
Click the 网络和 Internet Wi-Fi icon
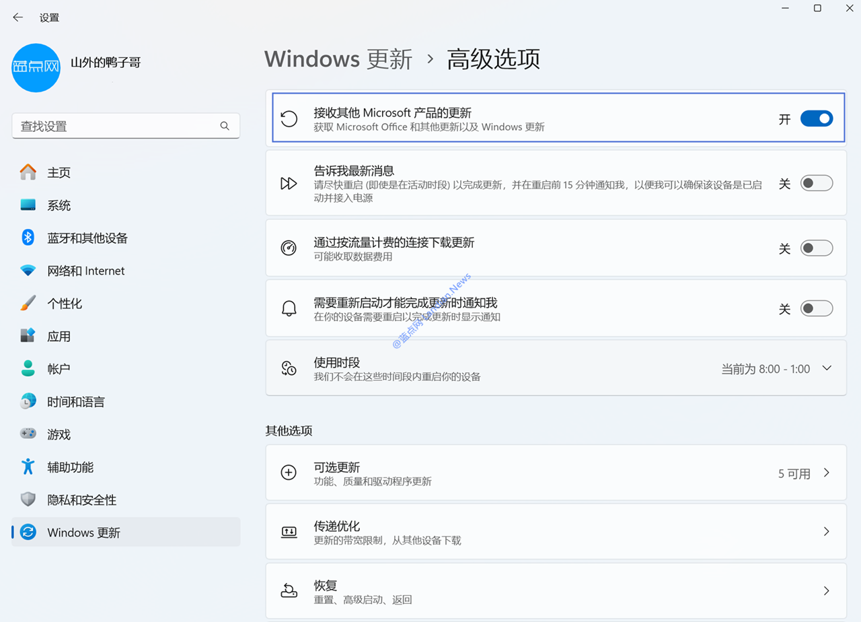click(x=28, y=271)
